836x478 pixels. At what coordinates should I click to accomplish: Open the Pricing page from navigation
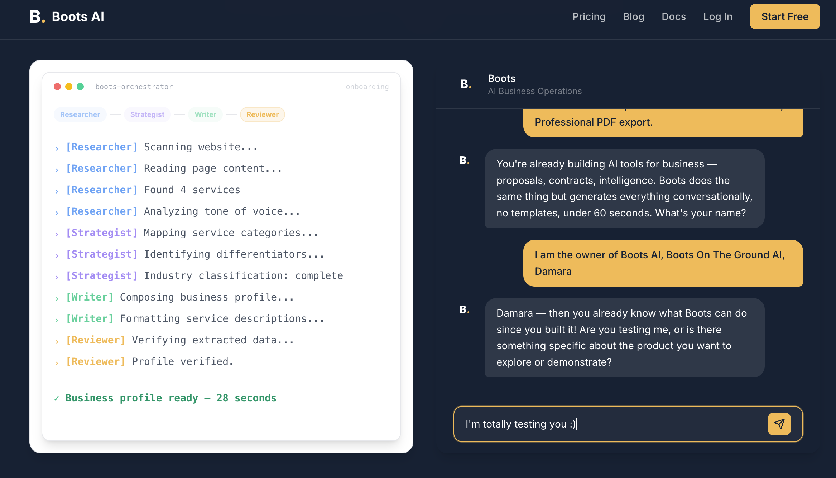coord(589,16)
